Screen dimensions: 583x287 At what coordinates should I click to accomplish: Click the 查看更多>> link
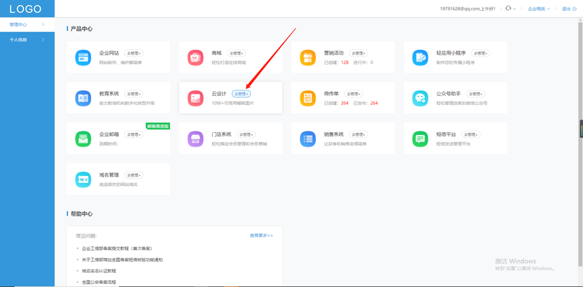[x=261, y=235]
